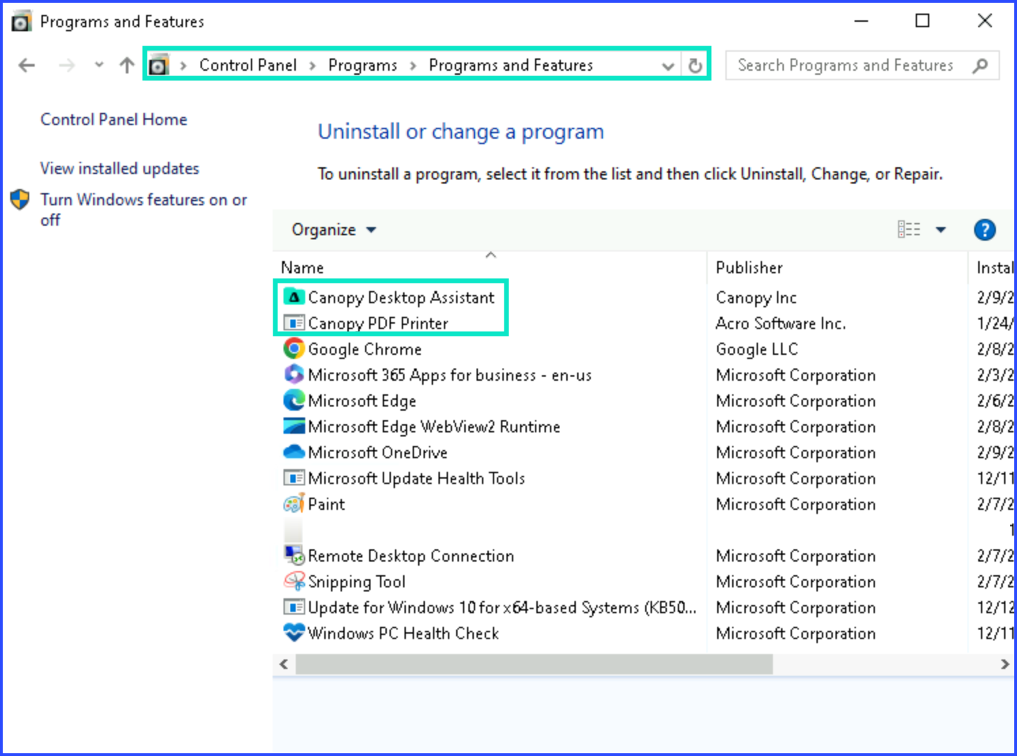Open Control Panel Home link
Image resolution: width=1017 pixels, height=756 pixels.
coord(114,120)
